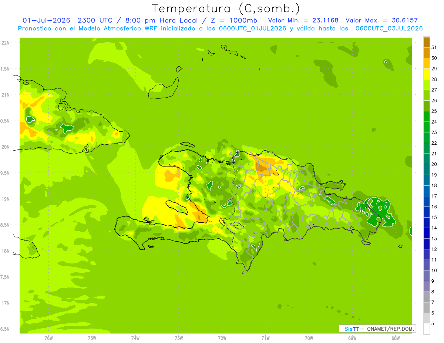Click the color bar segment between 23 and 24

click(x=427, y=127)
